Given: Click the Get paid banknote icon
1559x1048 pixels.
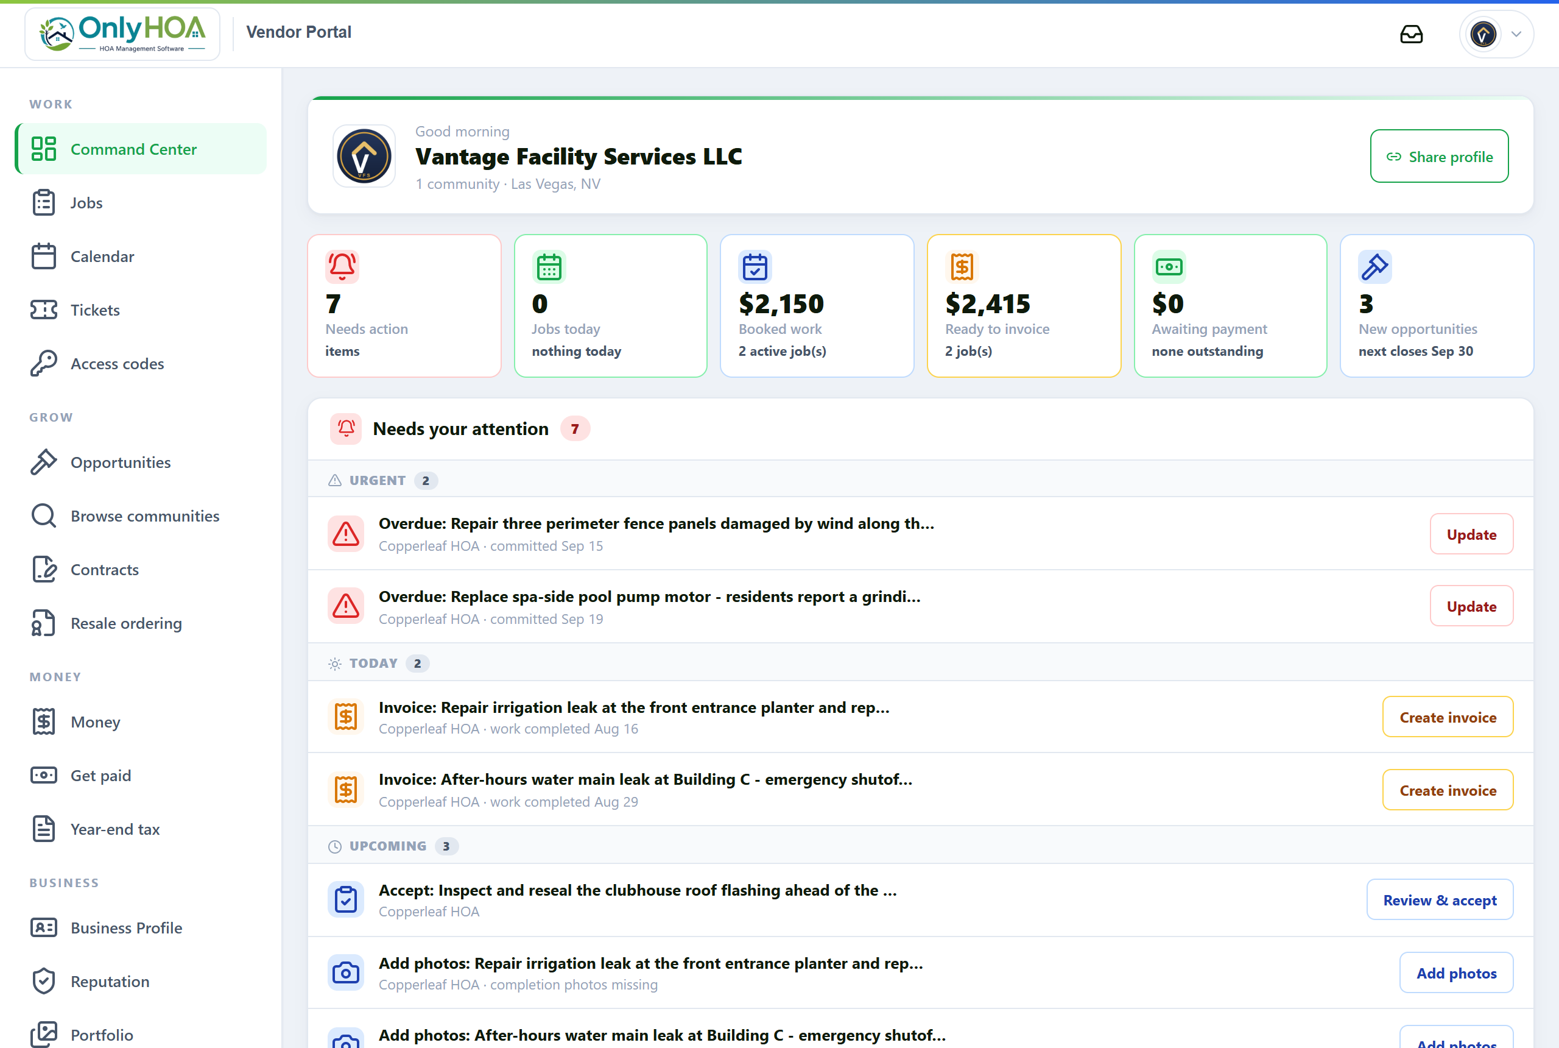Looking at the screenshot, I should (43, 775).
